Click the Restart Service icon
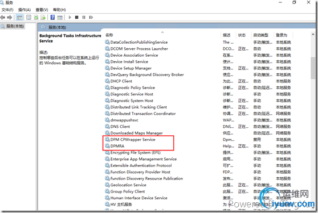This screenshot has height=213, width=318. tap(91, 18)
